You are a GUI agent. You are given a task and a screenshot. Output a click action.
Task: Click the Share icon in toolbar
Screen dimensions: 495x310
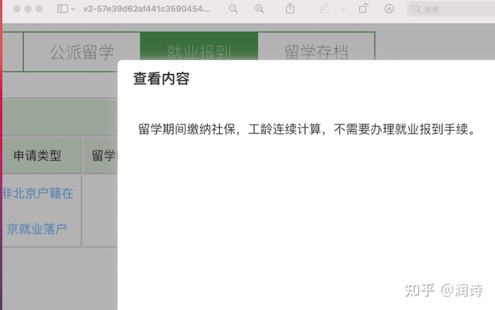coord(290,8)
